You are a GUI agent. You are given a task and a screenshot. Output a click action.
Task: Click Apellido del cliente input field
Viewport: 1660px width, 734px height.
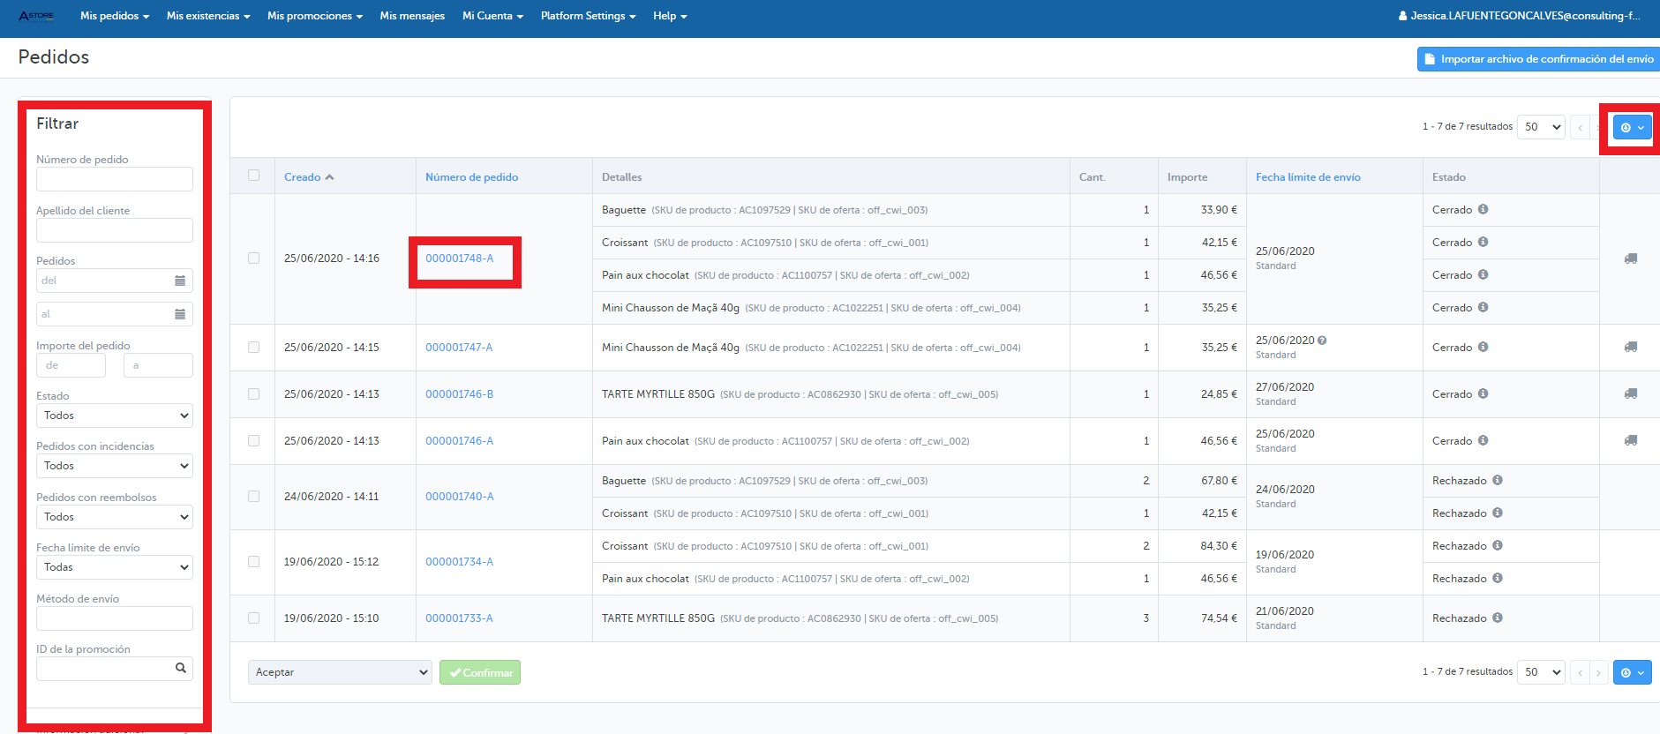pyautogui.click(x=115, y=230)
